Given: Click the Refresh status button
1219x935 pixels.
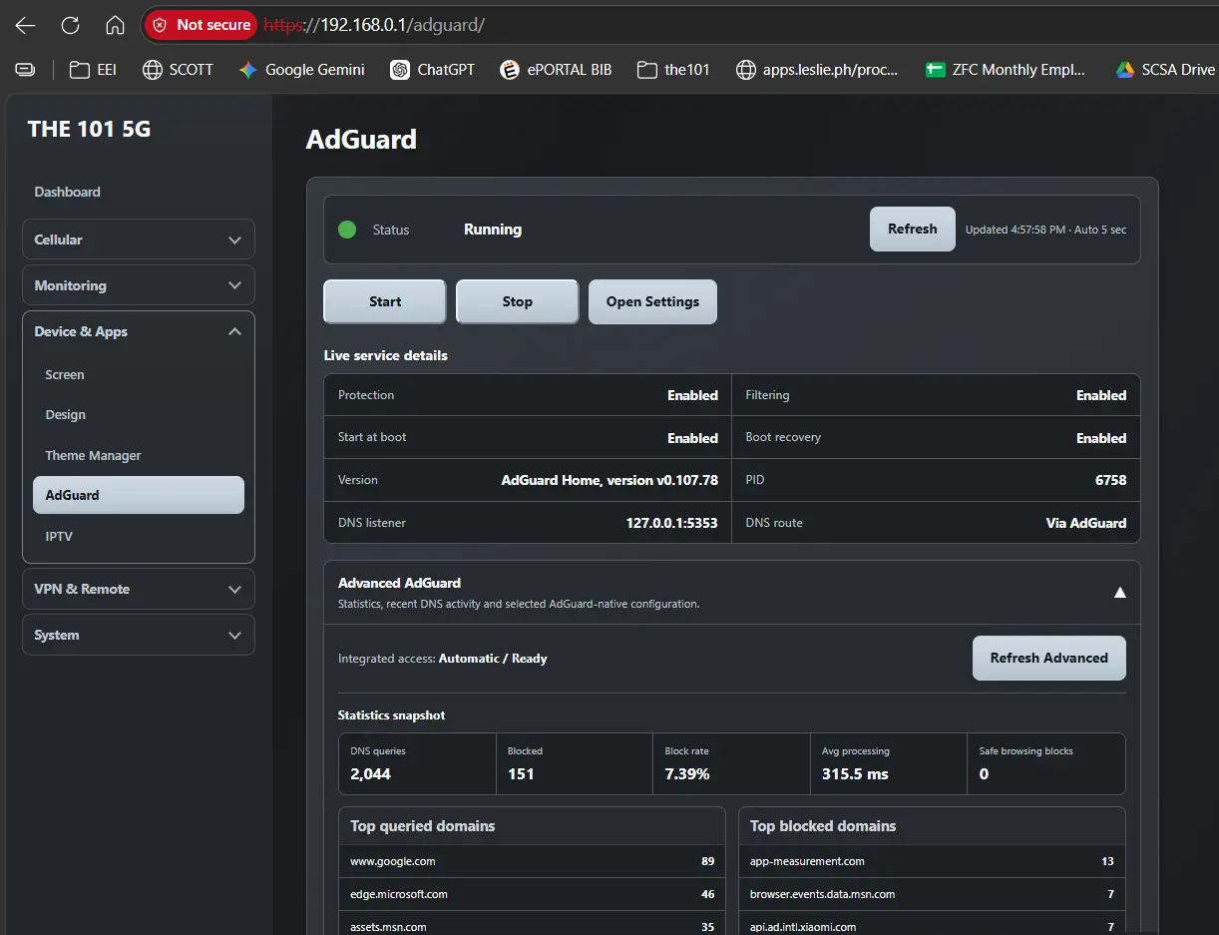Looking at the screenshot, I should [x=913, y=230].
